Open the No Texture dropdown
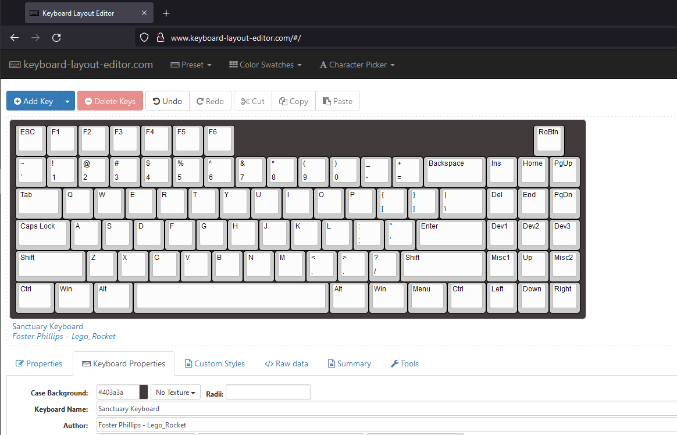This screenshot has width=677, height=435. pyautogui.click(x=175, y=392)
